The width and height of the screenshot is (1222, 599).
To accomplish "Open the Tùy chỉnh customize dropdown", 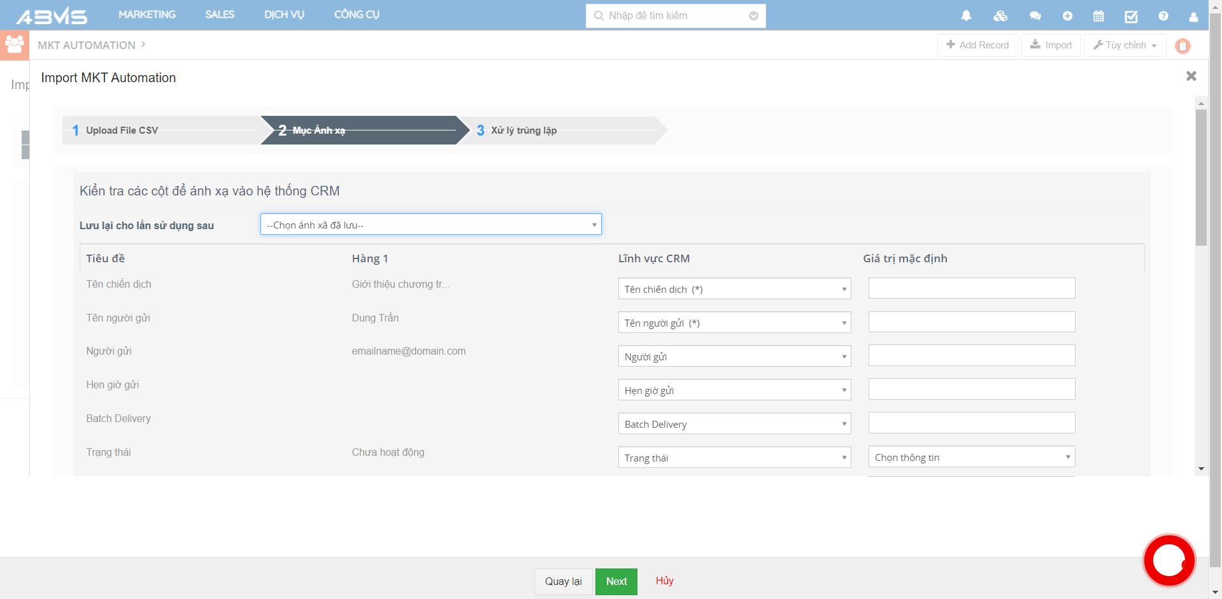I will pyautogui.click(x=1125, y=45).
